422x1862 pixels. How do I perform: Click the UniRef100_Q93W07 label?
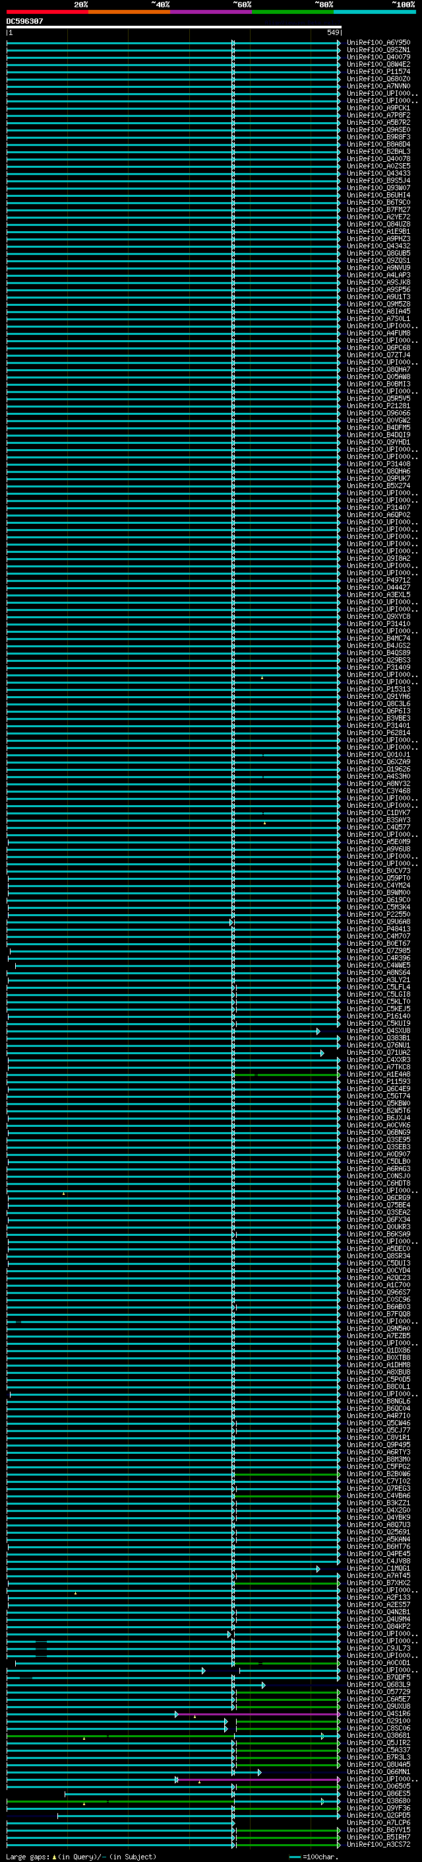tap(378, 188)
